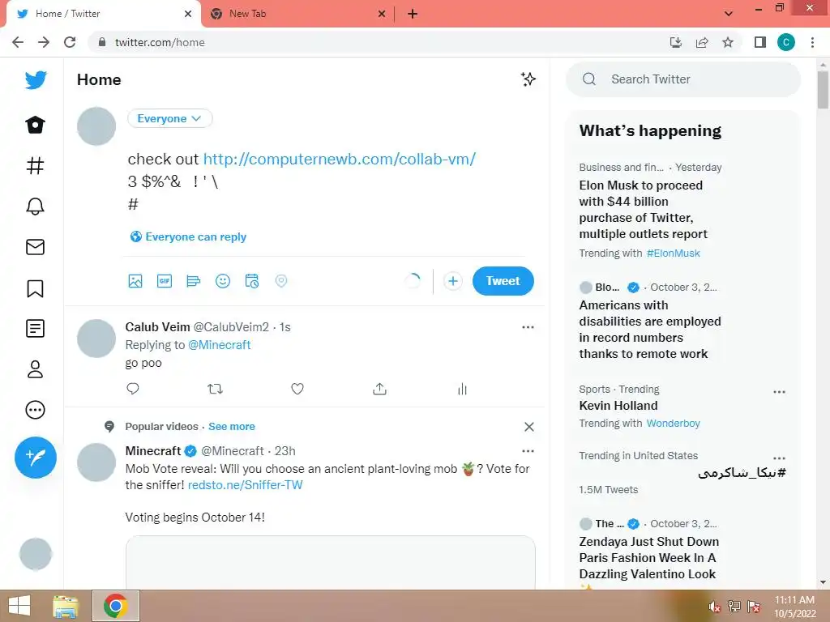This screenshot has width=830, height=622.
Task: Open File Explorer on taskbar
Action: 66,606
